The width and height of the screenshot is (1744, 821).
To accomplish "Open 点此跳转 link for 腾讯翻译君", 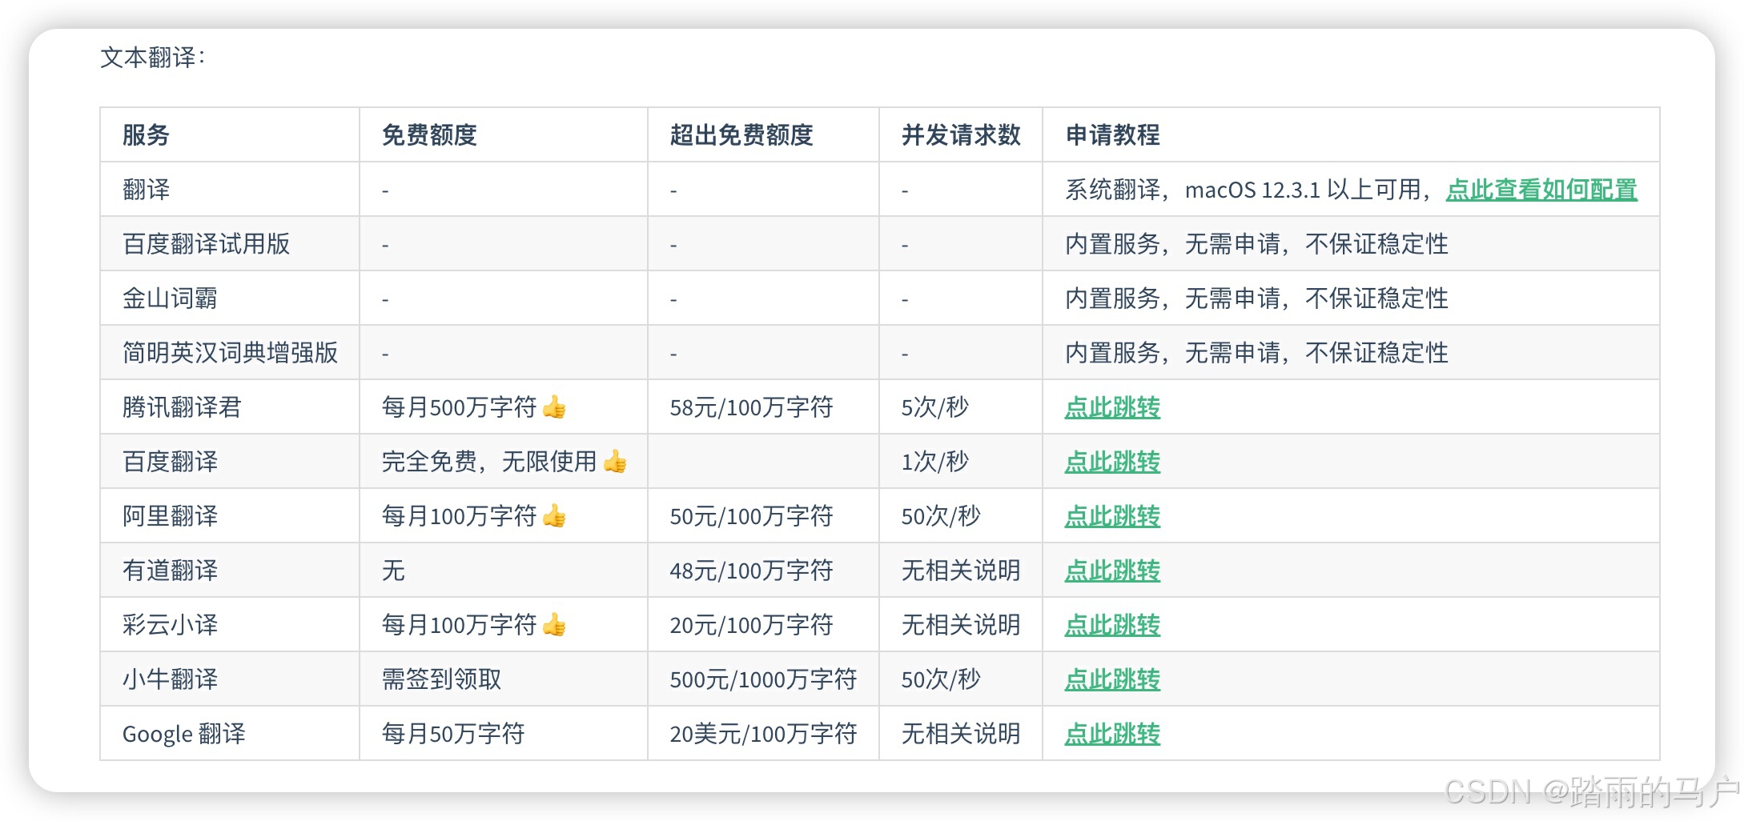I will pyautogui.click(x=1112, y=407).
